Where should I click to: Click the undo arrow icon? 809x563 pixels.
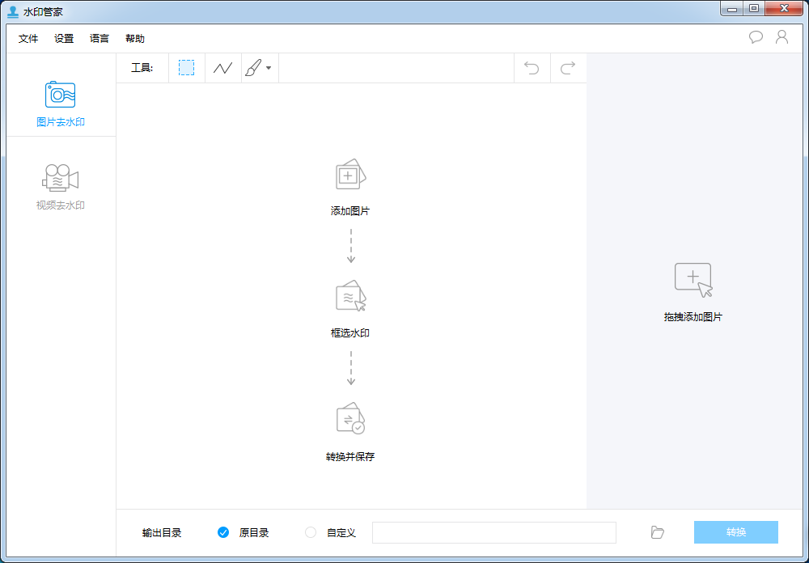(532, 68)
